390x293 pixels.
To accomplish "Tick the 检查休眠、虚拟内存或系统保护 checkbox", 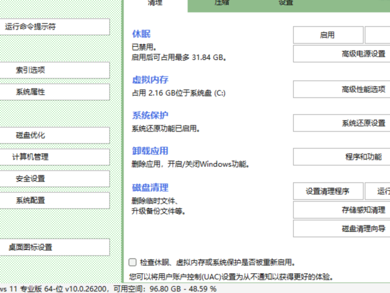I will click(133, 262).
